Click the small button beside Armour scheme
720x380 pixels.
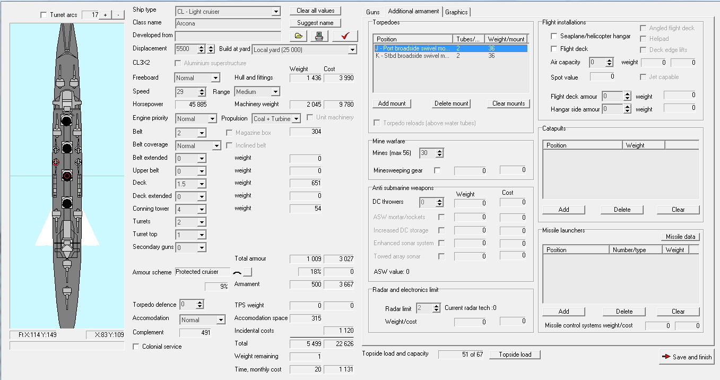point(247,272)
